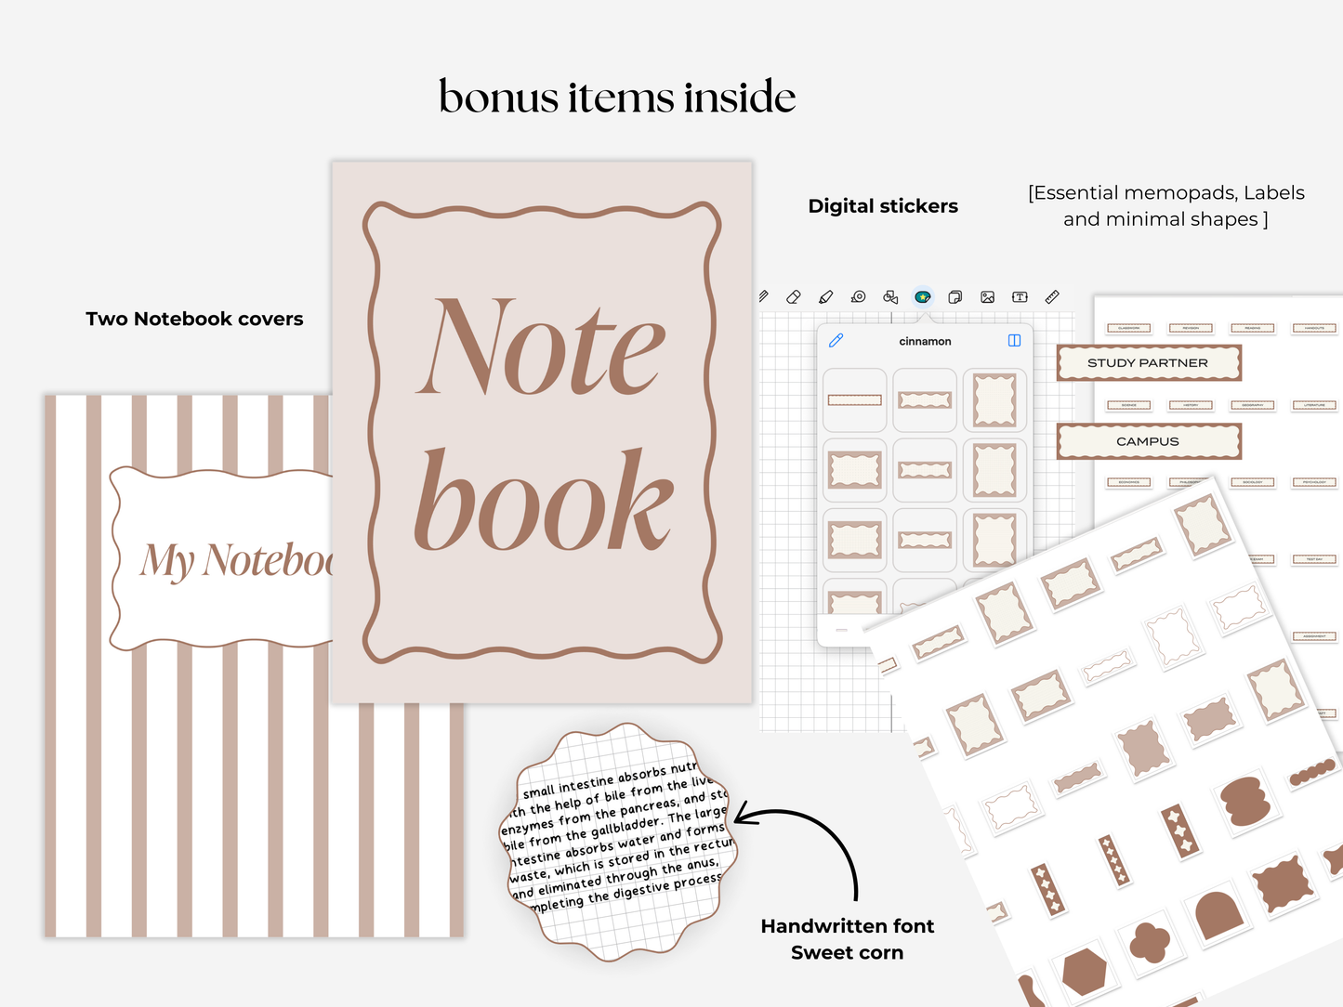Click the highlighted star Elements sticker tool
The height and width of the screenshot is (1007, 1343).
click(923, 297)
